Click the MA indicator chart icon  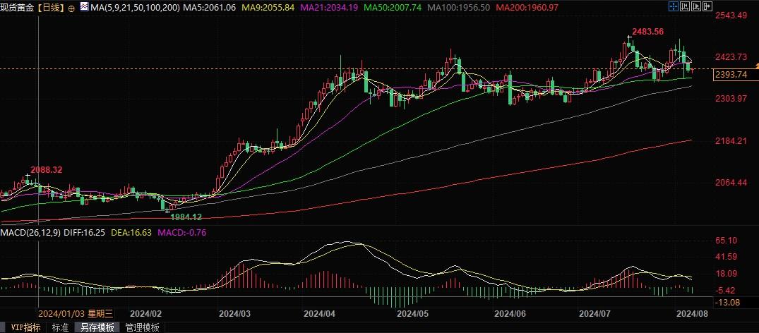[85, 7]
